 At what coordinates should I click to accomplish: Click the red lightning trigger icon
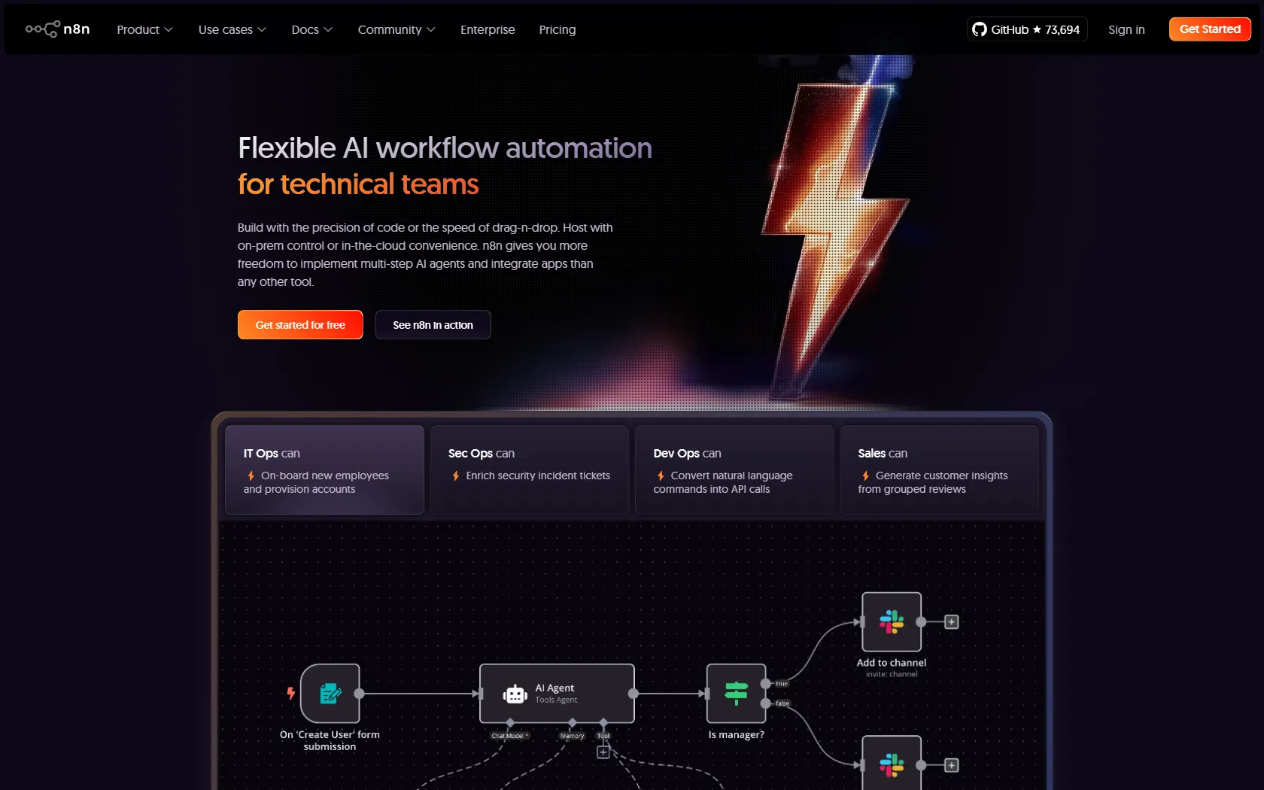pyautogui.click(x=290, y=693)
